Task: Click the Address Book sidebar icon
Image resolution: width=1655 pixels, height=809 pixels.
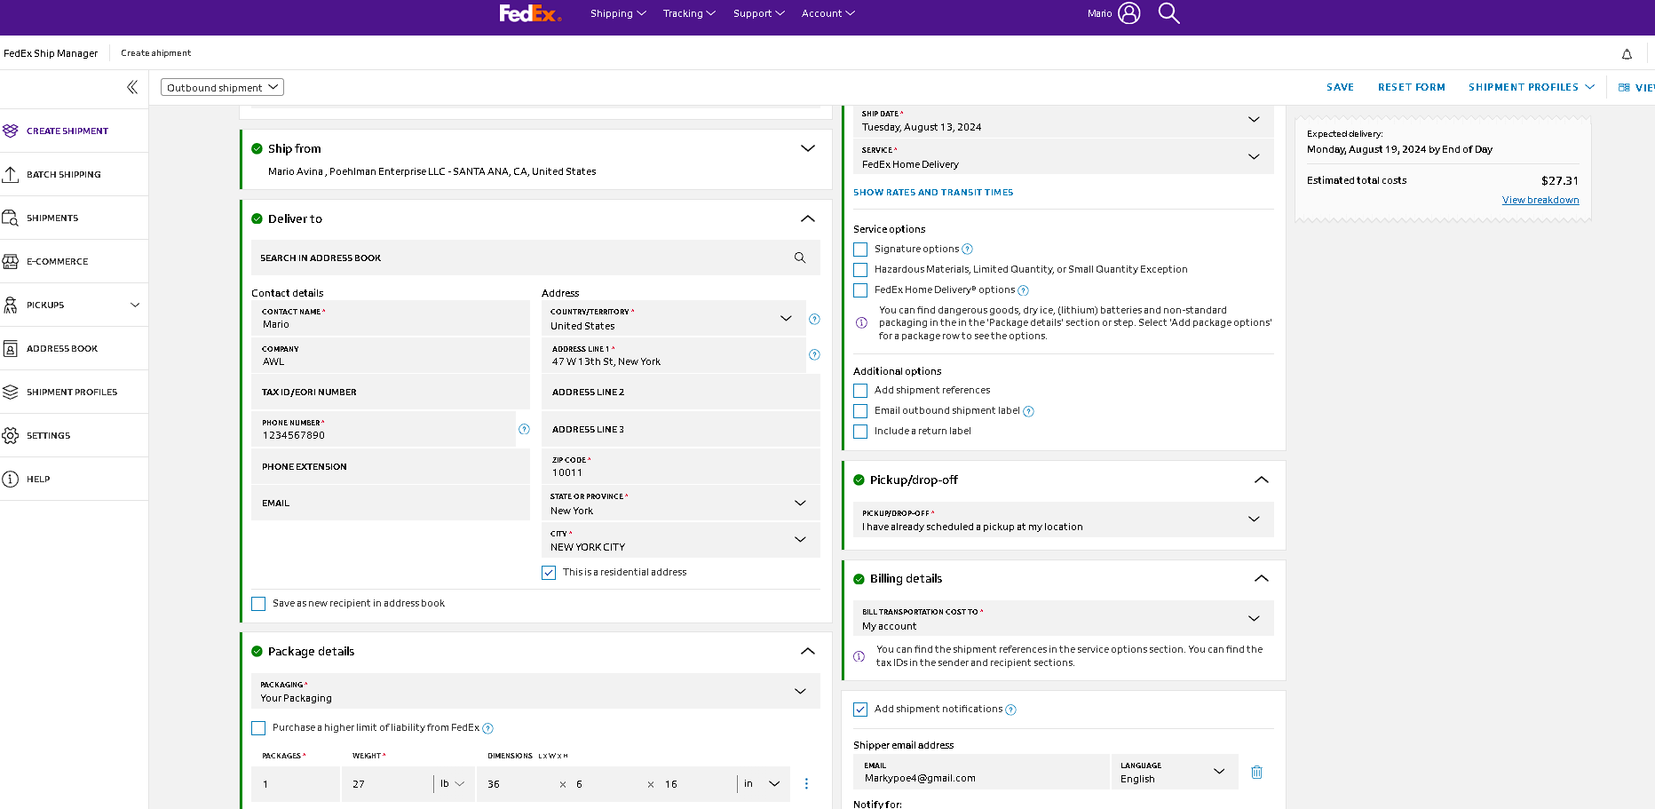Action: [x=11, y=348]
